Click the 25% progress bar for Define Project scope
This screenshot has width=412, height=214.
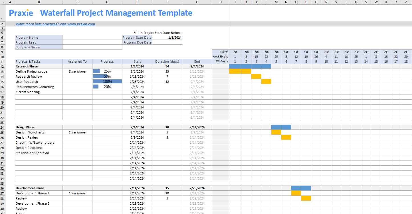pyautogui.click(x=96, y=71)
